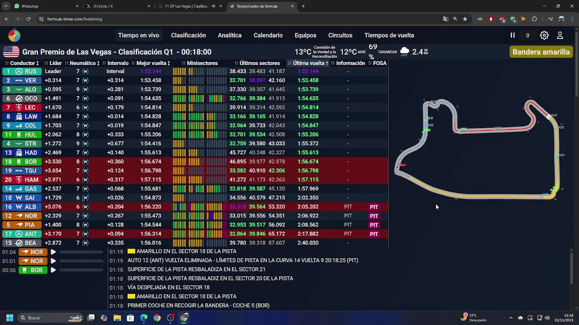The image size is (579, 325).
Task: Click the Intervalo column header
Action: click(116, 63)
